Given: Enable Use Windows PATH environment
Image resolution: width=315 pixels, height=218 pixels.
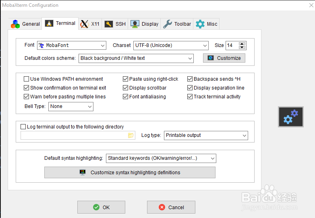Looking at the screenshot, I should 26,79.
